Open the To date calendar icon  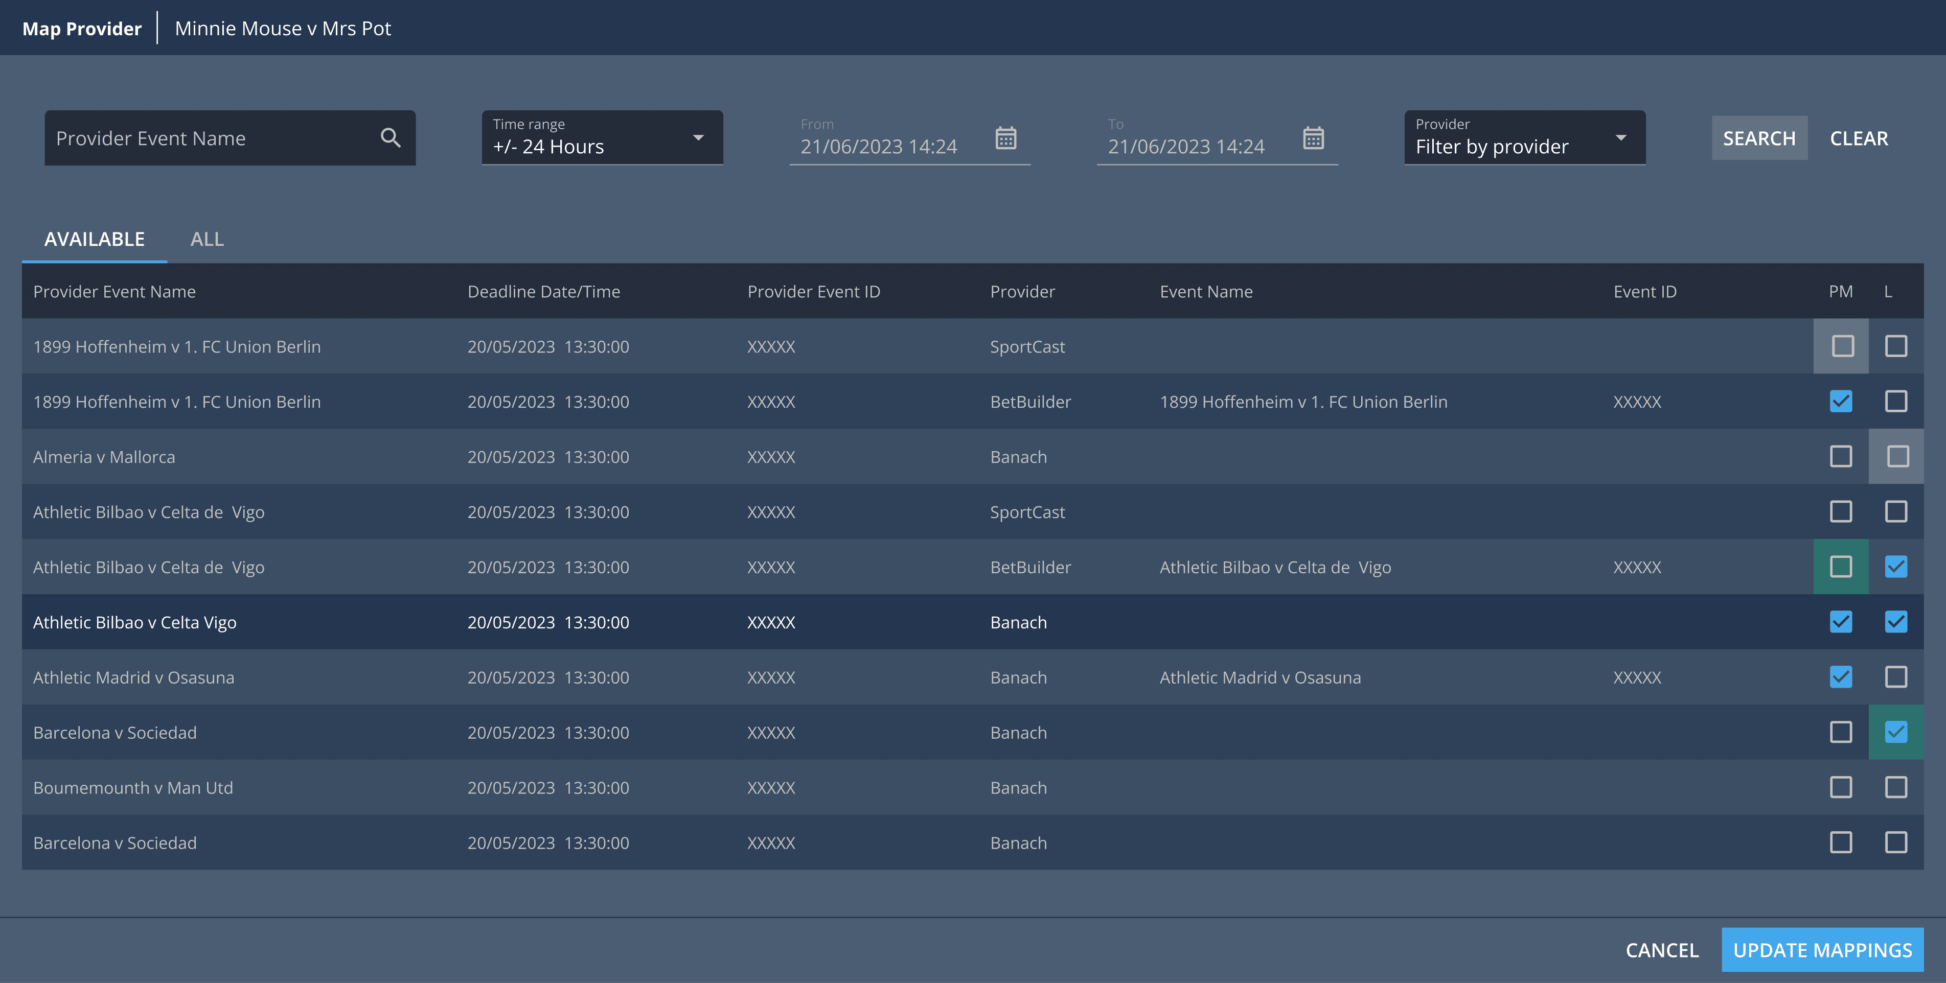[1313, 138]
